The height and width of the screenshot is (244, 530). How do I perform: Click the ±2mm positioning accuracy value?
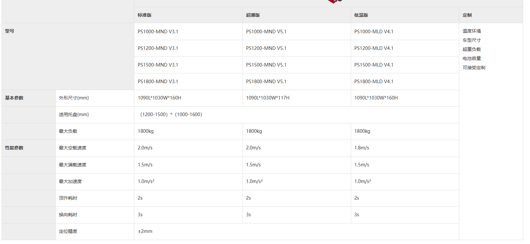(145, 231)
